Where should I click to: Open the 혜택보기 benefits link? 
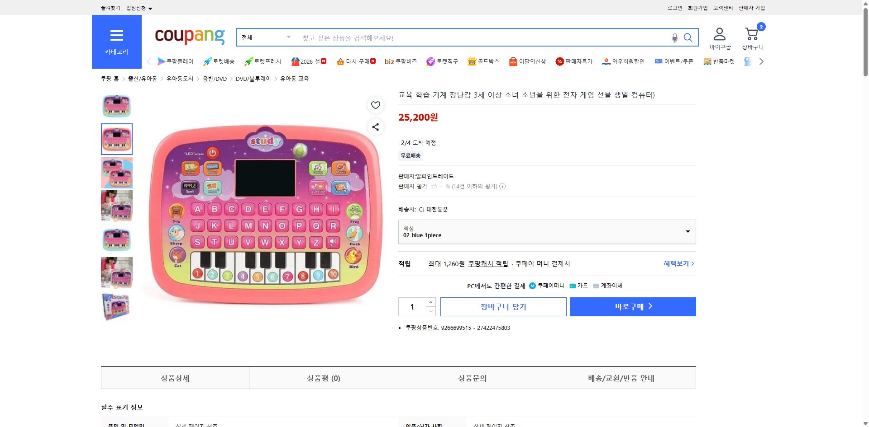point(678,263)
